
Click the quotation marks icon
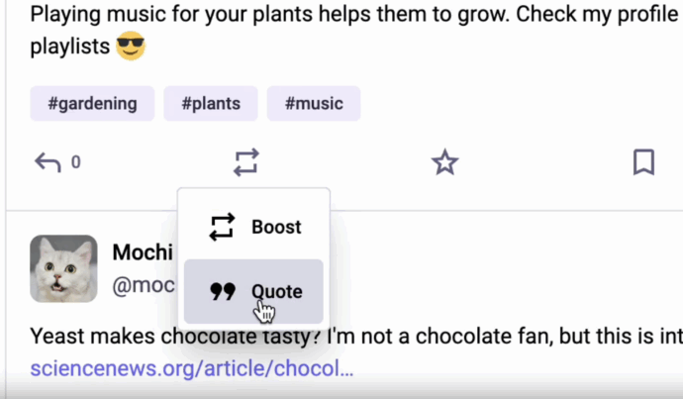pyautogui.click(x=223, y=291)
